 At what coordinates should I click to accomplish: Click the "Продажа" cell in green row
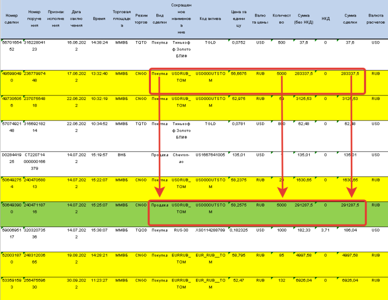pyautogui.click(x=159, y=204)
